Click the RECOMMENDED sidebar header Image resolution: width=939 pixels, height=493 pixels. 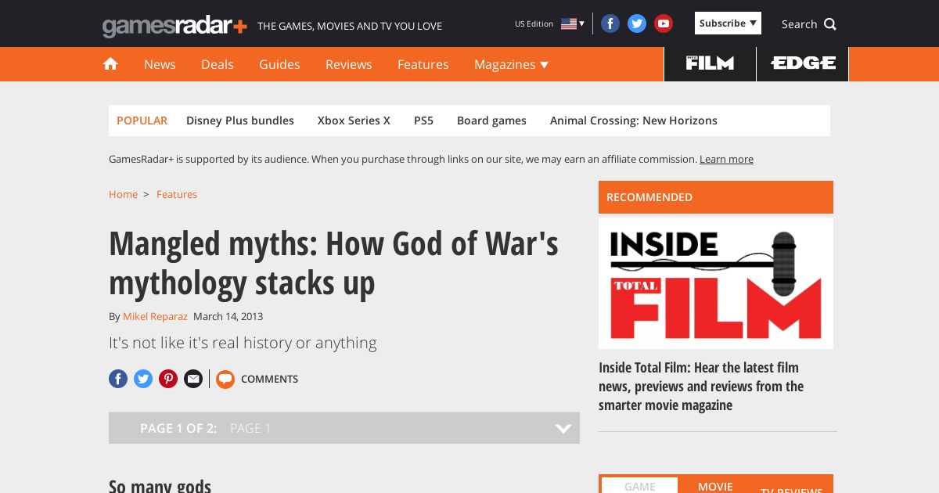point(716,197)
